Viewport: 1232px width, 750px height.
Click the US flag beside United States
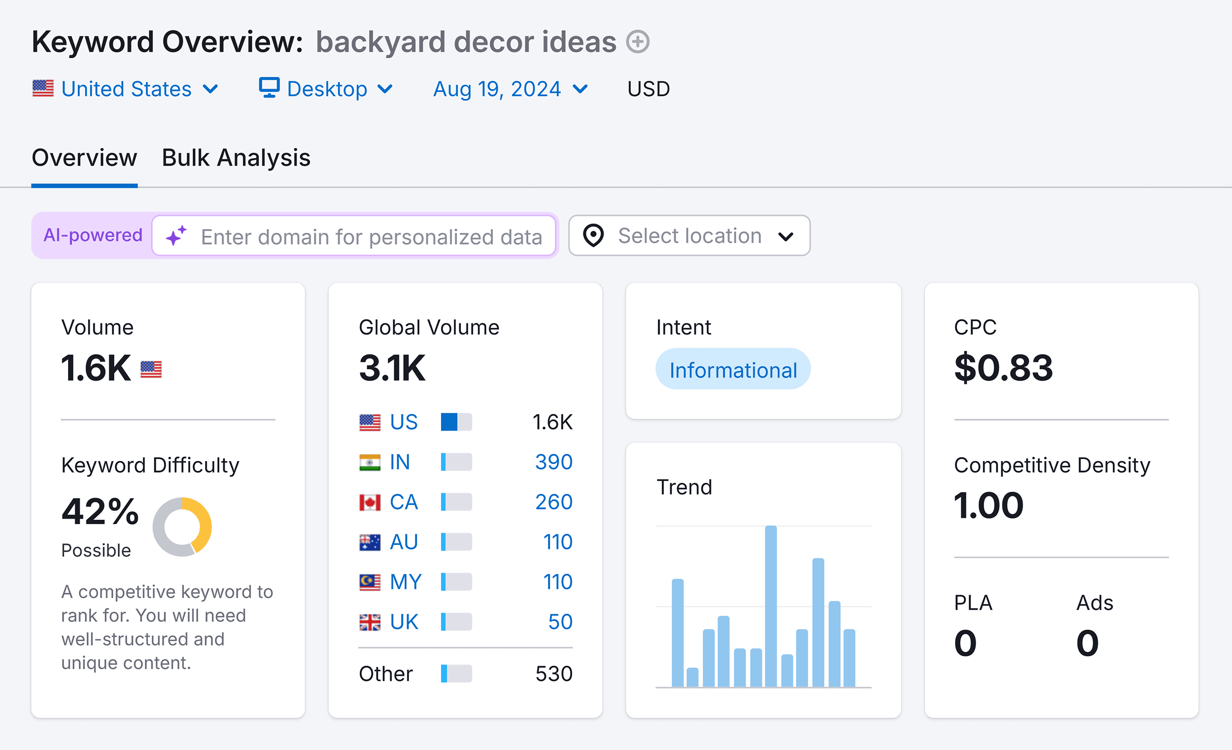[43, 89]
